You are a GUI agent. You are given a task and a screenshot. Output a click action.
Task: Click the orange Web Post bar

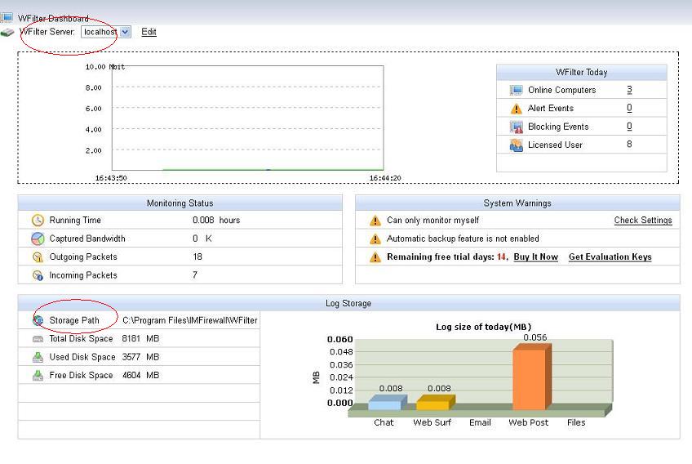pyautogui.click(x=532, y=377)
